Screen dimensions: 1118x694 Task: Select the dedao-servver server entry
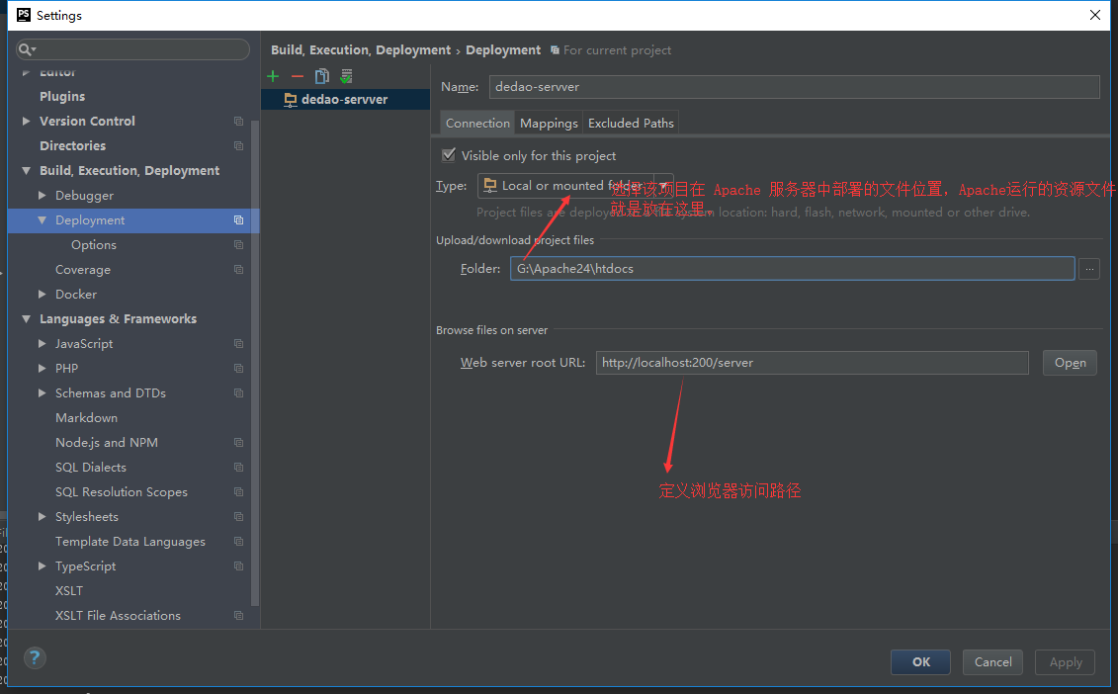pos(344,100)
